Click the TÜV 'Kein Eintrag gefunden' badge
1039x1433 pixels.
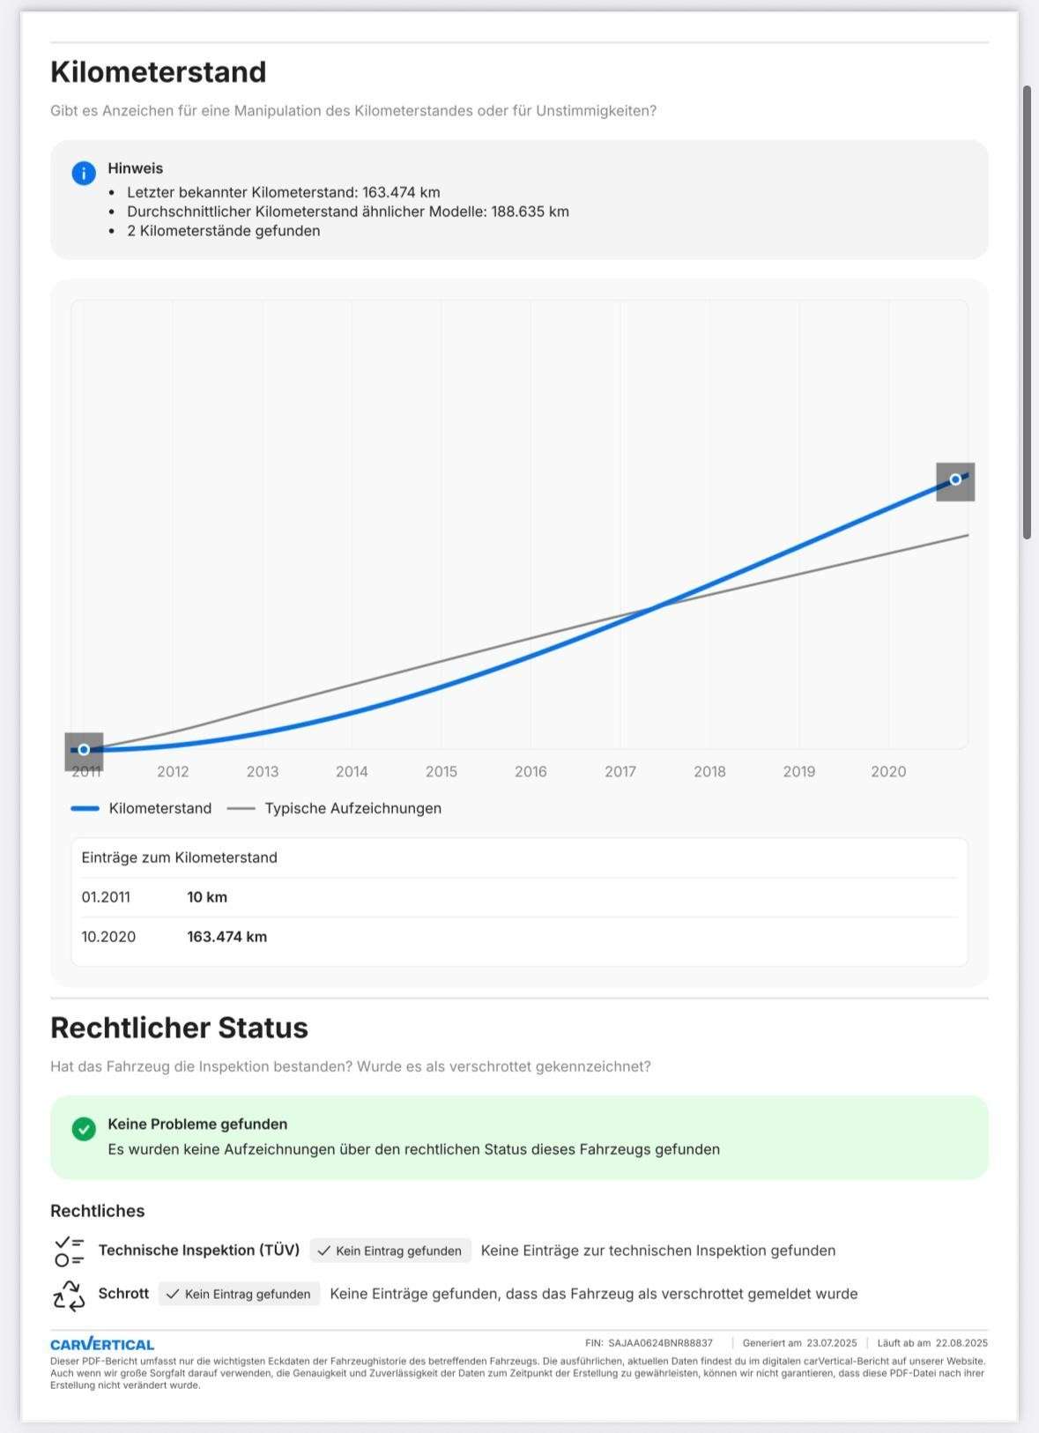point(390,1251)
